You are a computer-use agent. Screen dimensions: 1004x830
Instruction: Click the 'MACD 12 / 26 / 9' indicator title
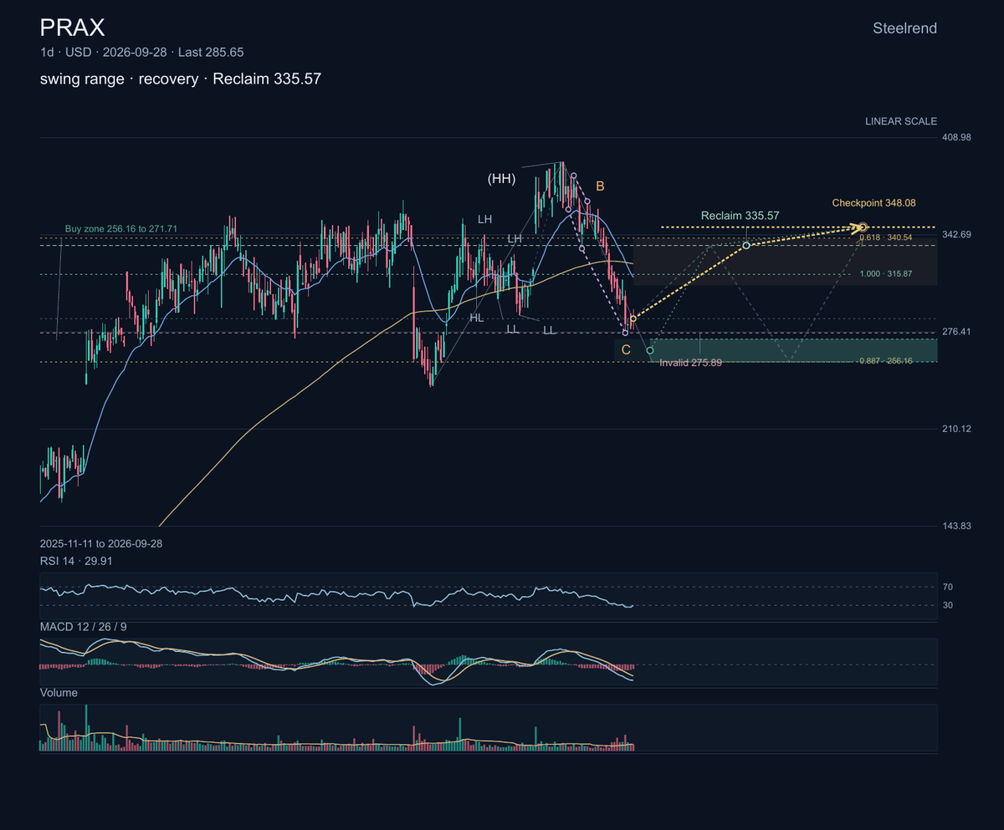(84, 626)
